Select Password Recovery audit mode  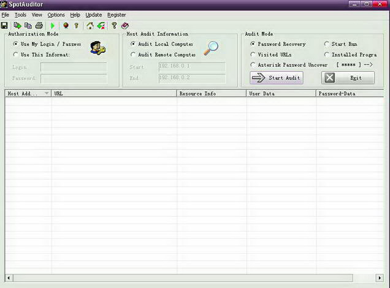pos(278,44)
